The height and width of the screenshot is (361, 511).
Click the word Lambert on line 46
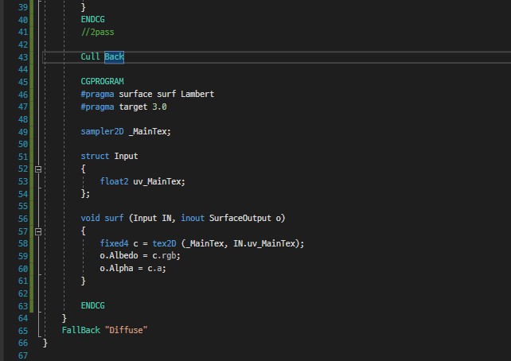coord(197,95)
